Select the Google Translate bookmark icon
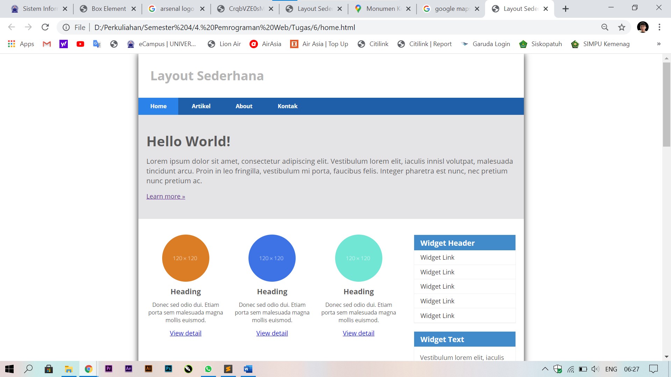Screen dimensions: 671x377 point(97,44)
